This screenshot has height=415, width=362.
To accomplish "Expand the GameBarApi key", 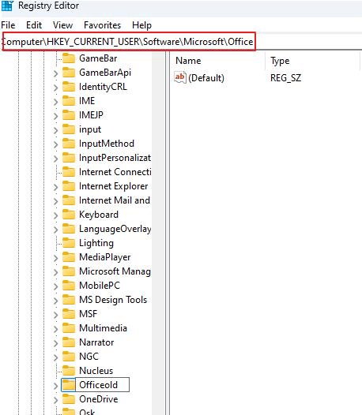I will pyautogui.click(x=55, y=73).
